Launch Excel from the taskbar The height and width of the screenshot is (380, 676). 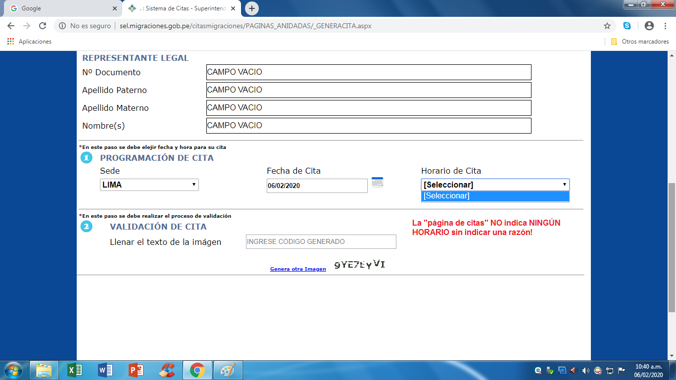[x=75, y=370]
